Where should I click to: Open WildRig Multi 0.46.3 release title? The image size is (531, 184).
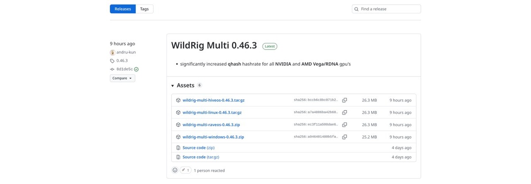(x=214, y=45)
